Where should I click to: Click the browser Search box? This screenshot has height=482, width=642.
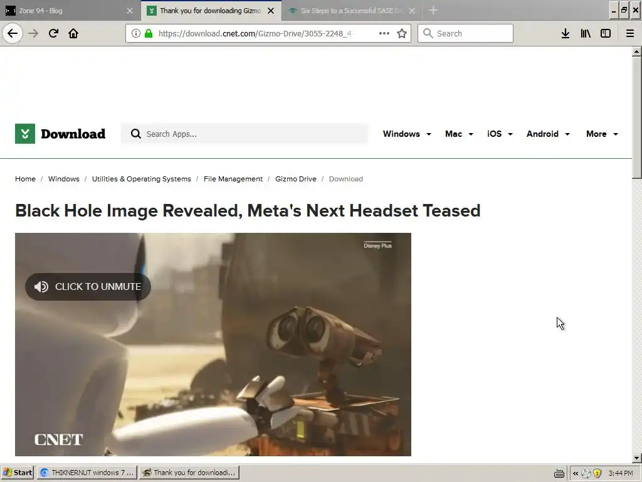(465, 33)
